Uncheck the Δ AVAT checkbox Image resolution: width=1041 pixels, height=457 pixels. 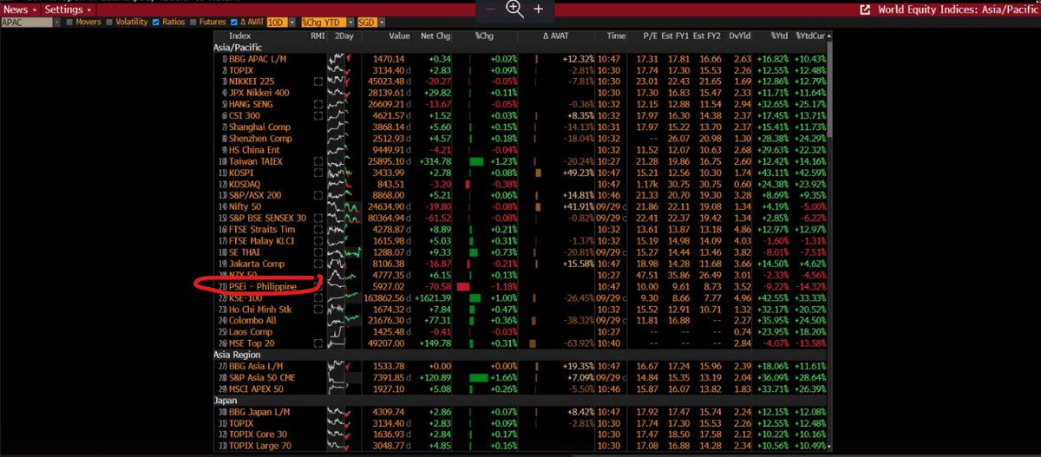click(x=232, y=21)
